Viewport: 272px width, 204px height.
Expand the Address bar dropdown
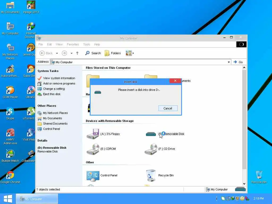coord(229,62)
